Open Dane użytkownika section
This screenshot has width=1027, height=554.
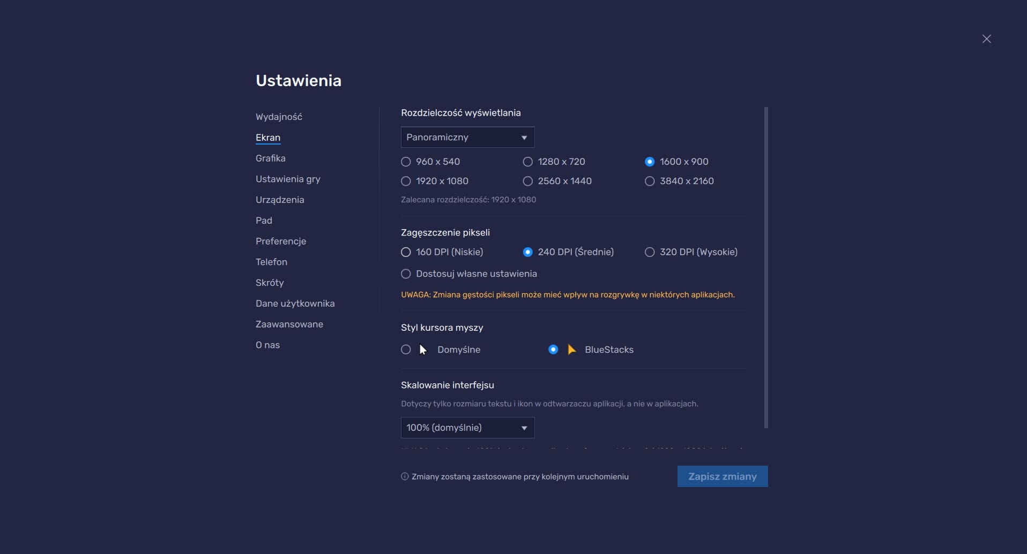tap(295, 303)
